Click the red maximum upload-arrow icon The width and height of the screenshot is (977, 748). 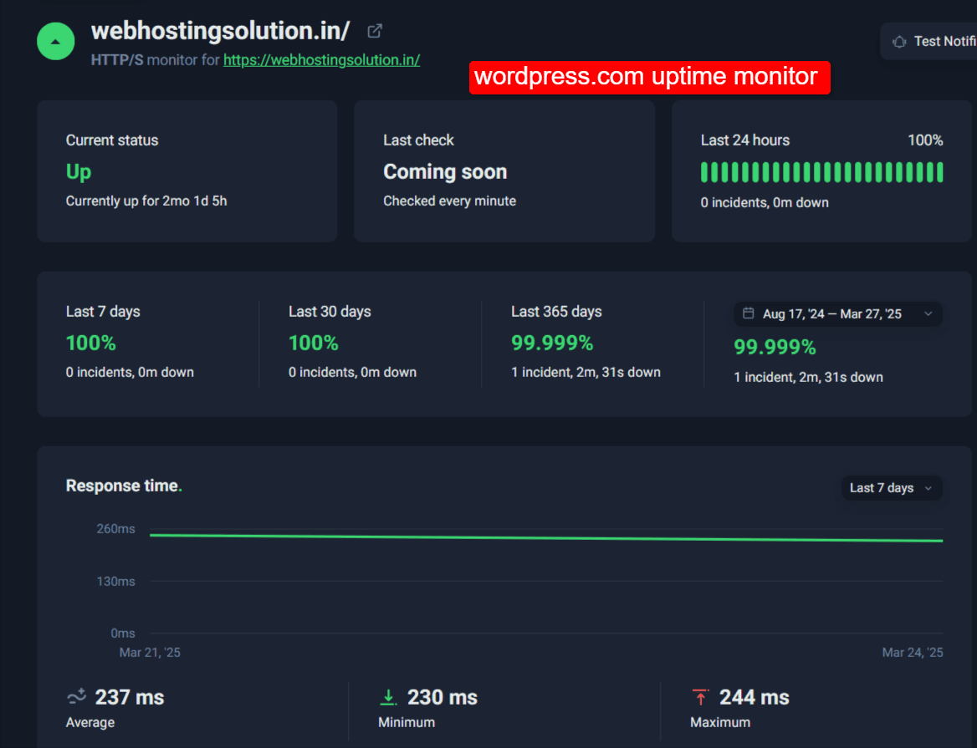coord(700,697)
